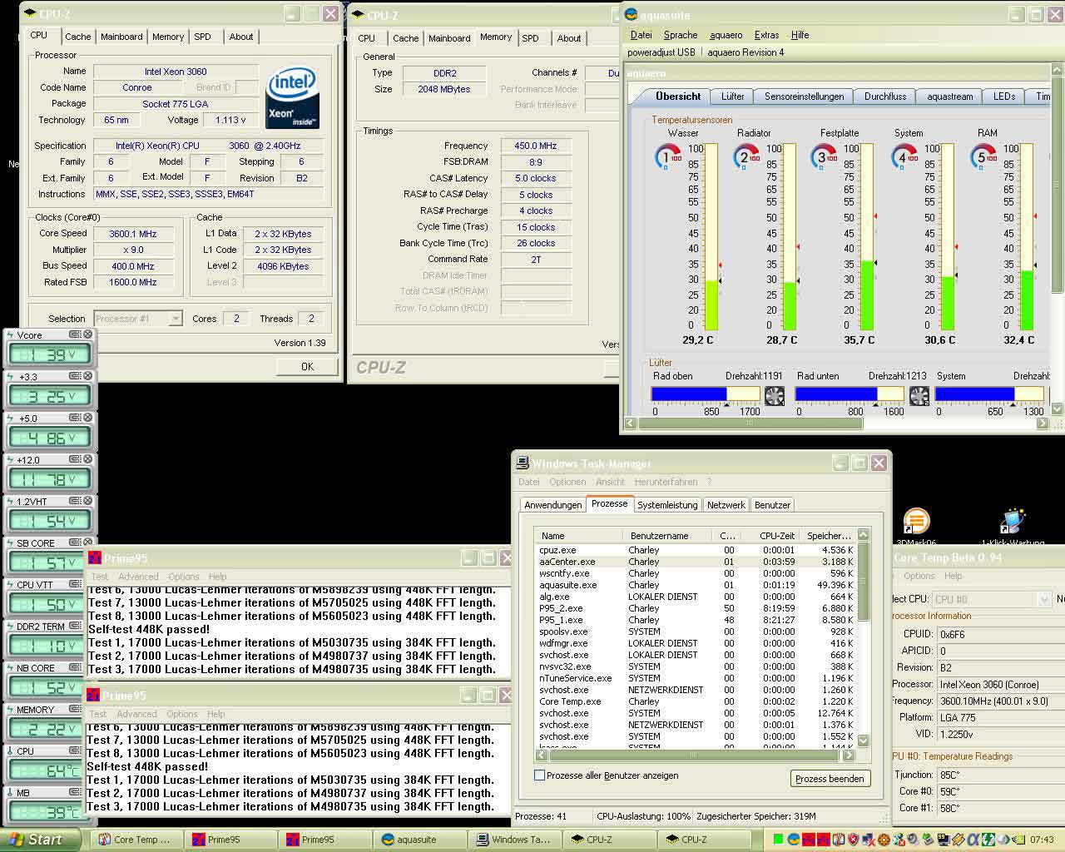Open Netzwerk tab in Task Manager
The image size is (1065, 852).
(x=726, y=505)
